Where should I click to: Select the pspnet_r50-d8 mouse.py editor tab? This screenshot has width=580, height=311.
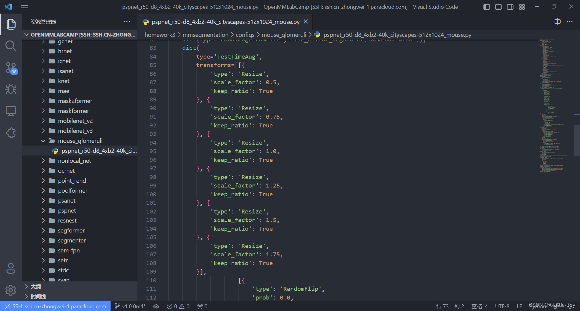225,22
